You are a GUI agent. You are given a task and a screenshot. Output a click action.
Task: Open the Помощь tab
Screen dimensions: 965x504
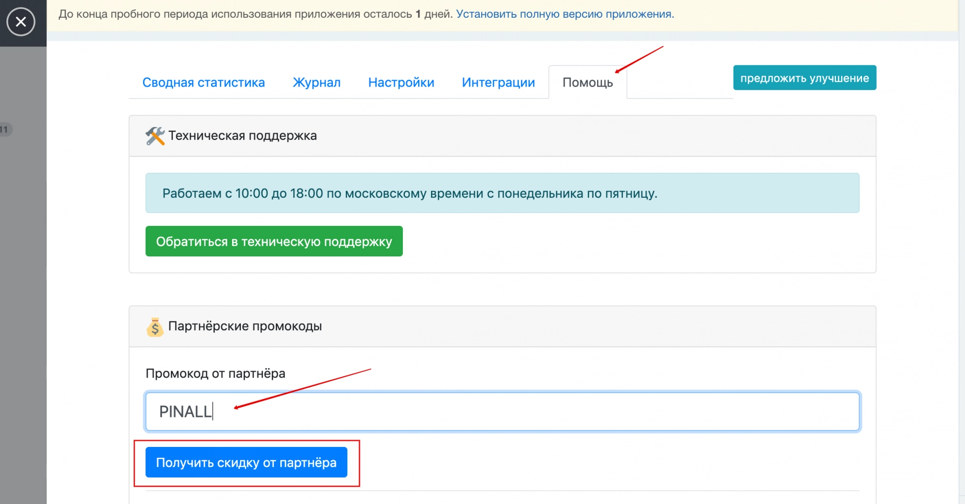pyautogui.click(x=588, y=82)
